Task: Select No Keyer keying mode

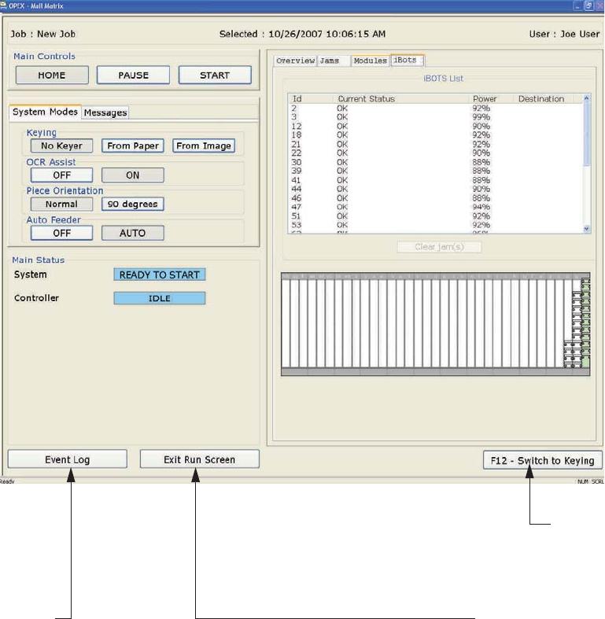Action: [61, 146]
